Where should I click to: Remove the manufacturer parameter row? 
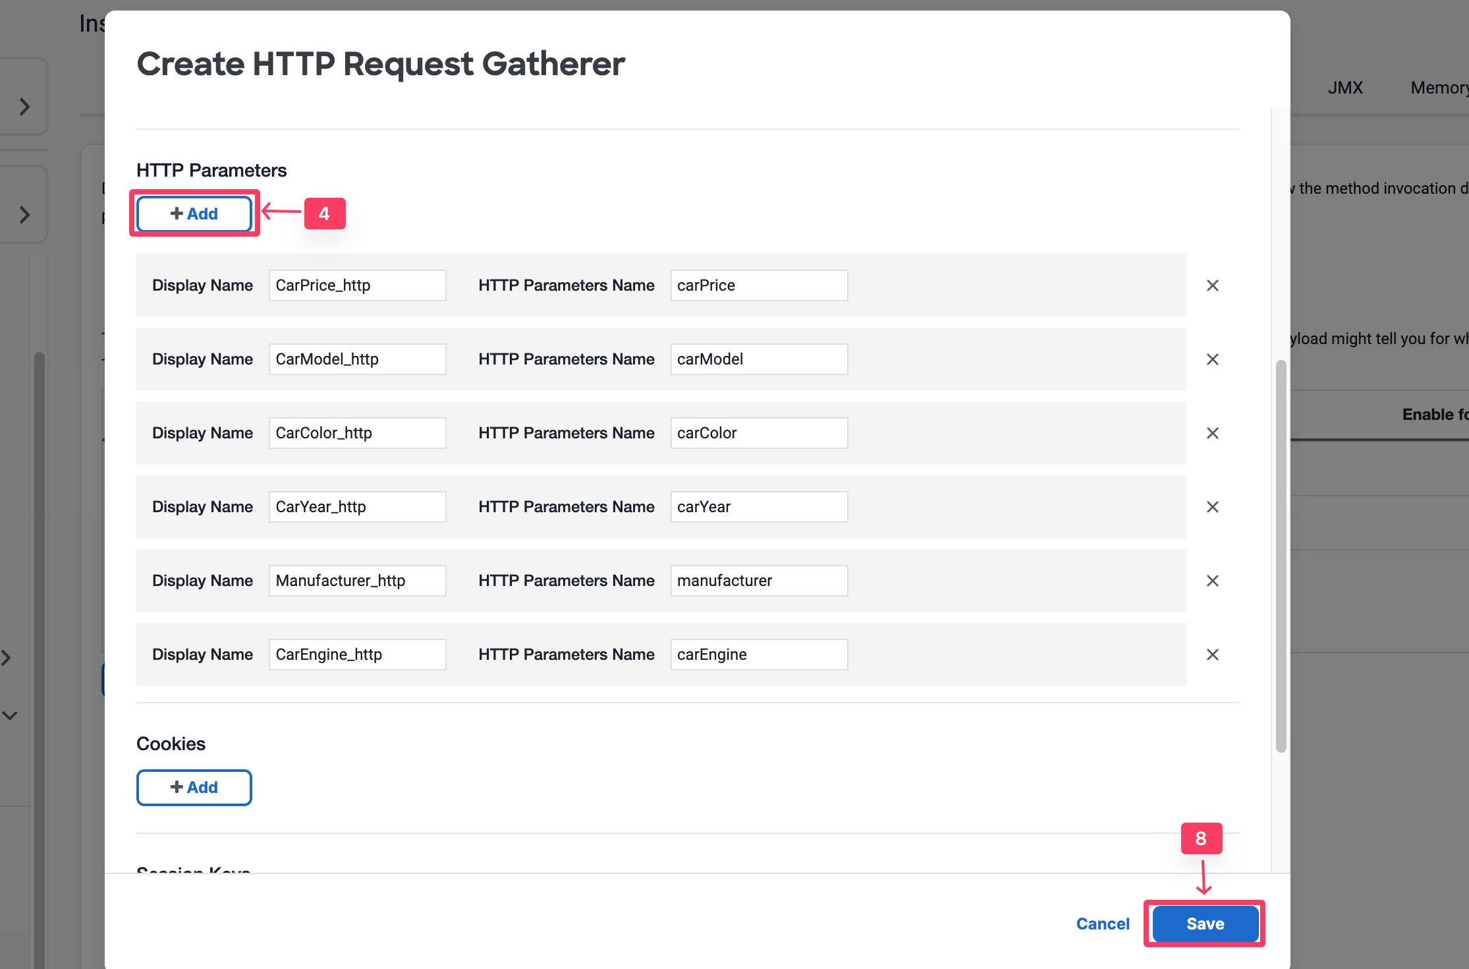point(1212,581)
